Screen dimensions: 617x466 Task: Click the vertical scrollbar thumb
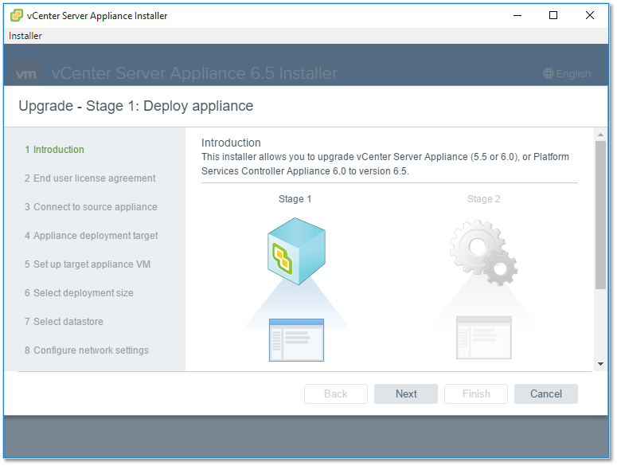pos(600,215)
